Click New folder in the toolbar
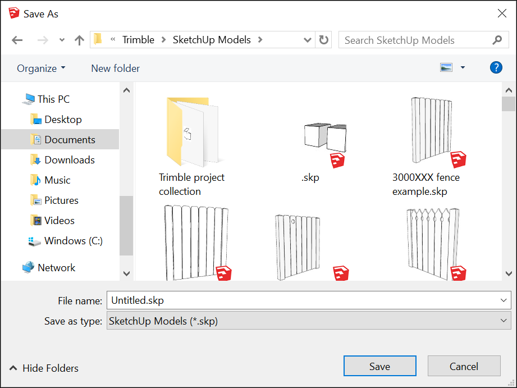 tap(115, 69)
